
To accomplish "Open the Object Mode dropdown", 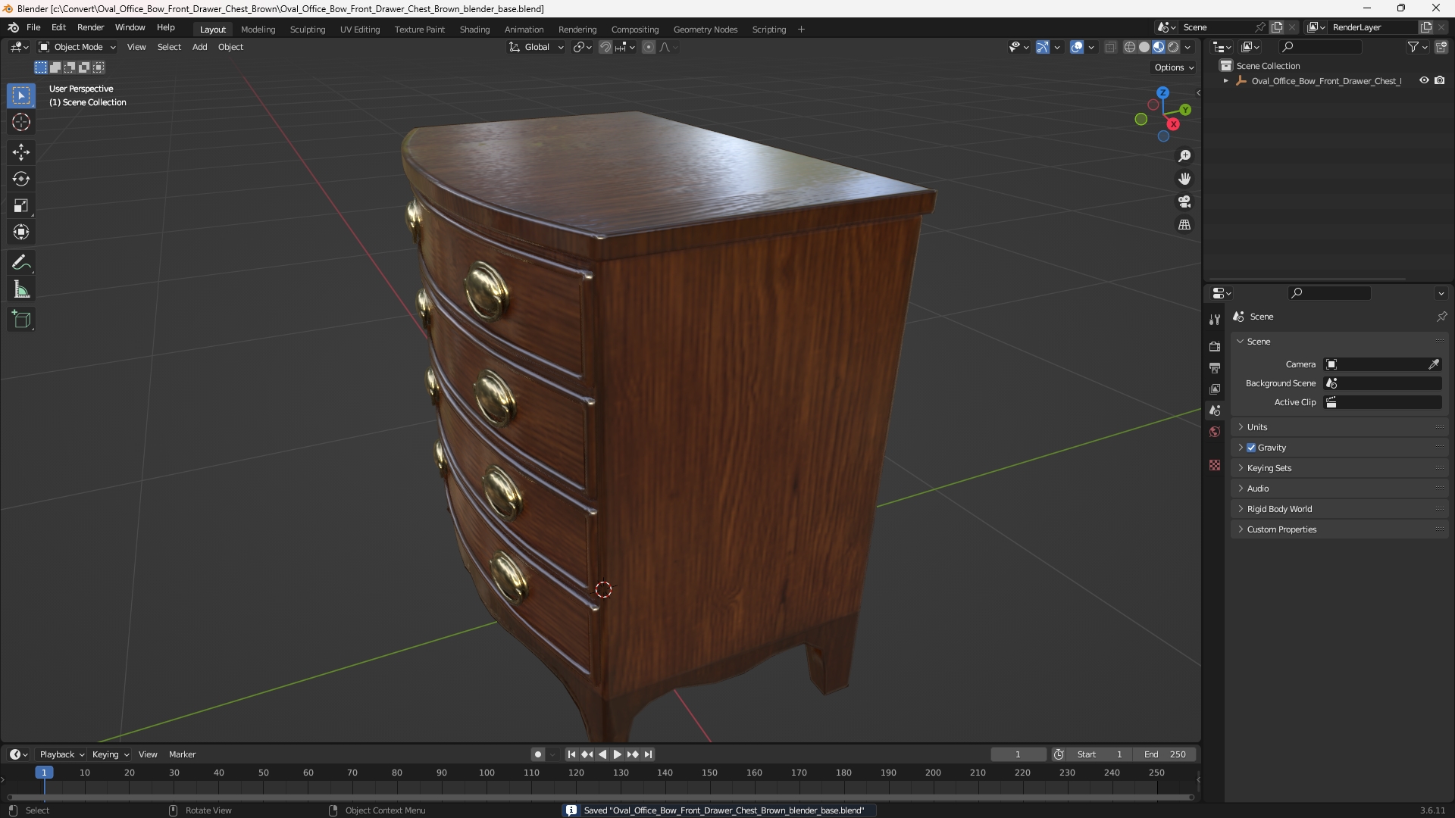I will pyautogui.click(x=77, y=47).
